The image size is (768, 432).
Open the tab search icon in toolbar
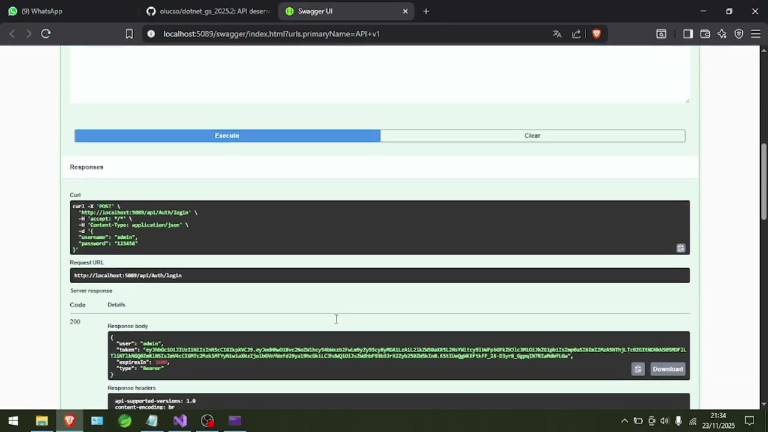point(661,34)
